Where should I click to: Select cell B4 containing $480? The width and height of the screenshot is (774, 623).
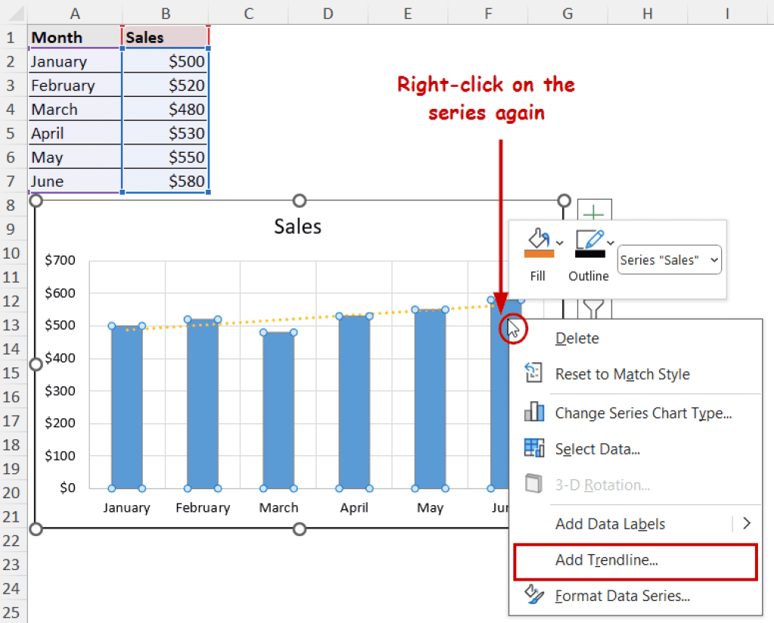(165, 110)
